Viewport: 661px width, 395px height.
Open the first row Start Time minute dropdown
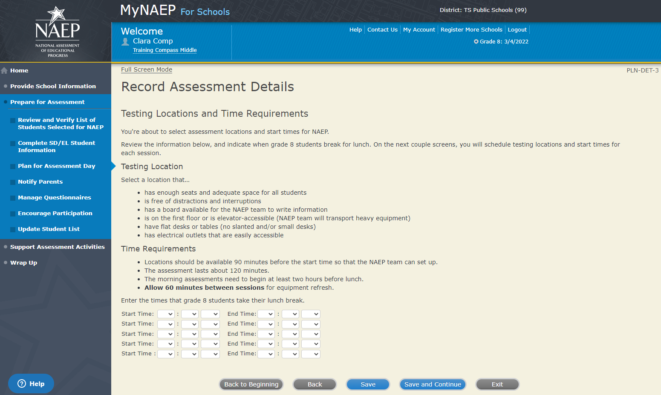(190, 314)
